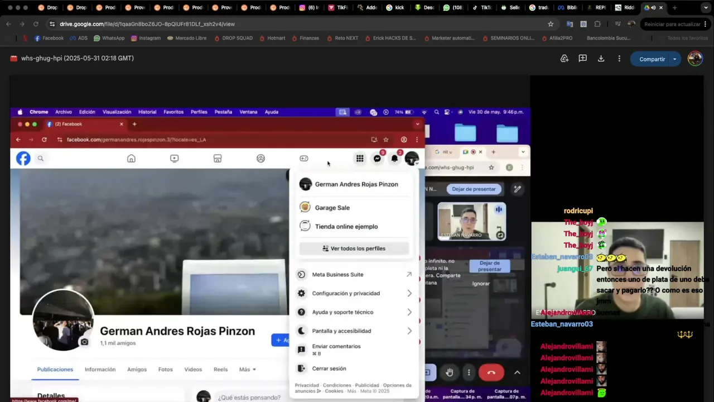
Task: Expand Meet controls up chevron
Action: (517, 372)
